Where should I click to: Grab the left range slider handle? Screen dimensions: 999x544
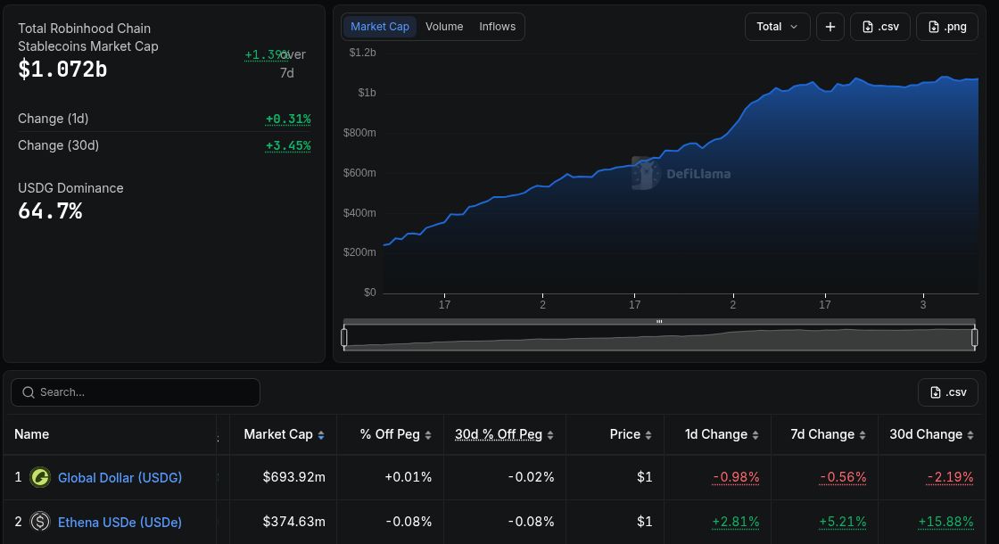(344, 337)
